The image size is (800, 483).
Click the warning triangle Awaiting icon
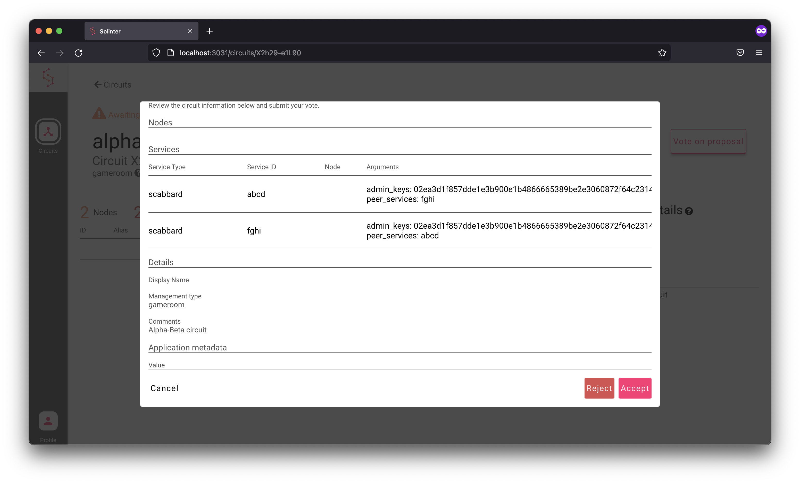click(99, 114)
